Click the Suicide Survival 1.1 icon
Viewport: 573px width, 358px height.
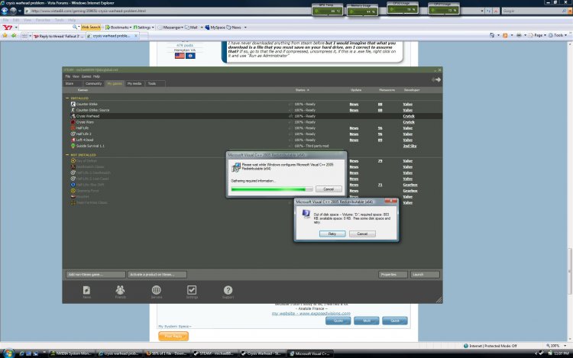click(73, 146)
